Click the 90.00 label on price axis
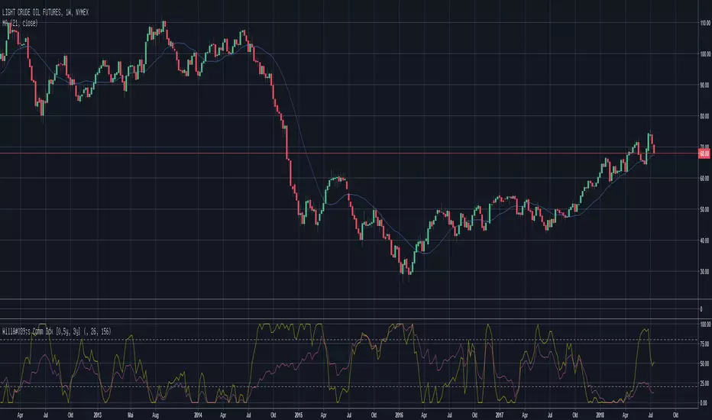This screenshot has height=420, width=712. (703, 85)
